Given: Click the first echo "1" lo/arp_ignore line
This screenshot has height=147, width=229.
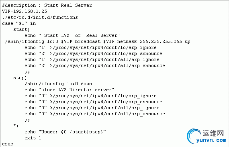Looking at the screenshot, I should point(90,47).
